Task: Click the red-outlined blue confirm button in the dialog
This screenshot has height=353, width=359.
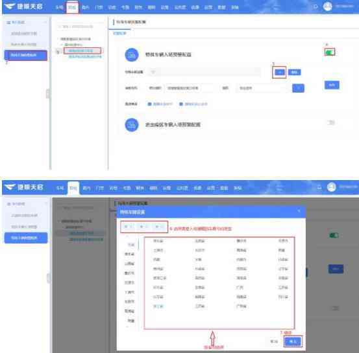Action: click(x=293, y=341)
